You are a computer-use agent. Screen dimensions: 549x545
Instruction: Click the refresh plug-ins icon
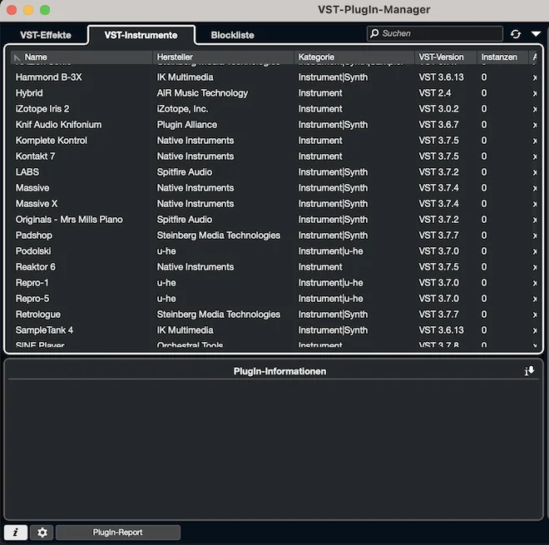[516, 34]
